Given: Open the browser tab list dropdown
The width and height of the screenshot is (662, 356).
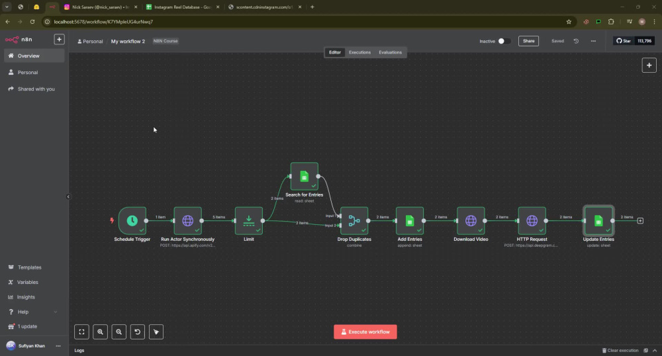Looking at the screenshot, I should [x=7, y=7].
